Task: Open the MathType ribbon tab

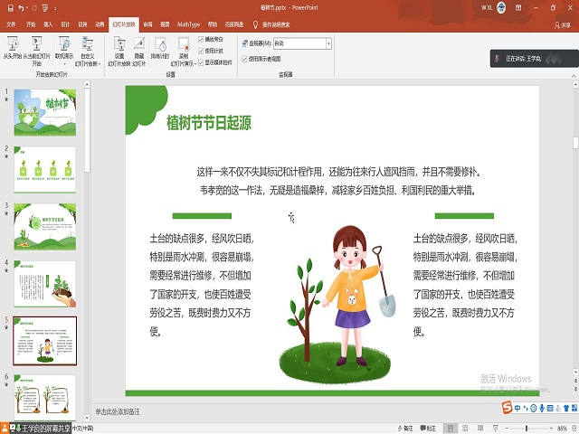Action: point(188,24)
